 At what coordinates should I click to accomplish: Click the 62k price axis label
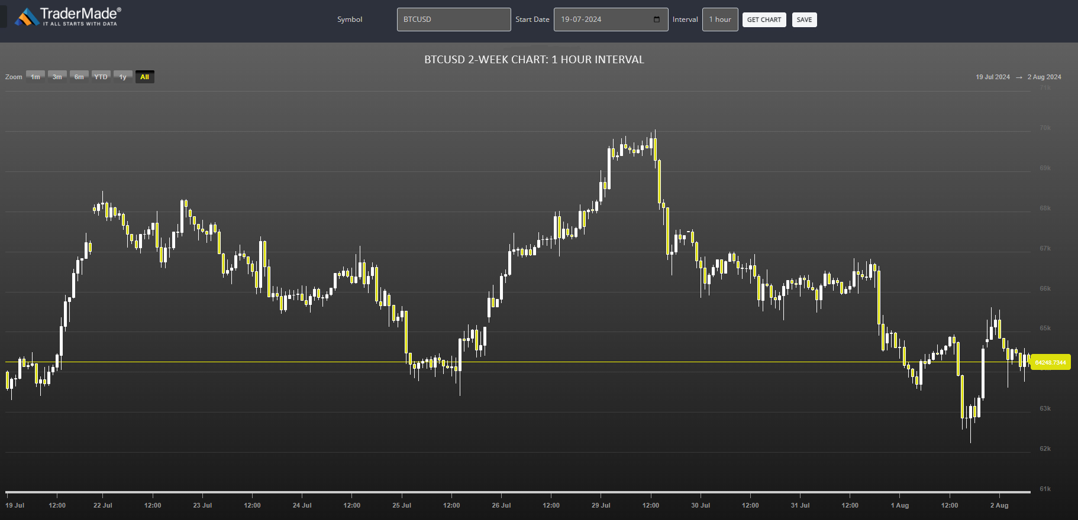point(1045,448)
